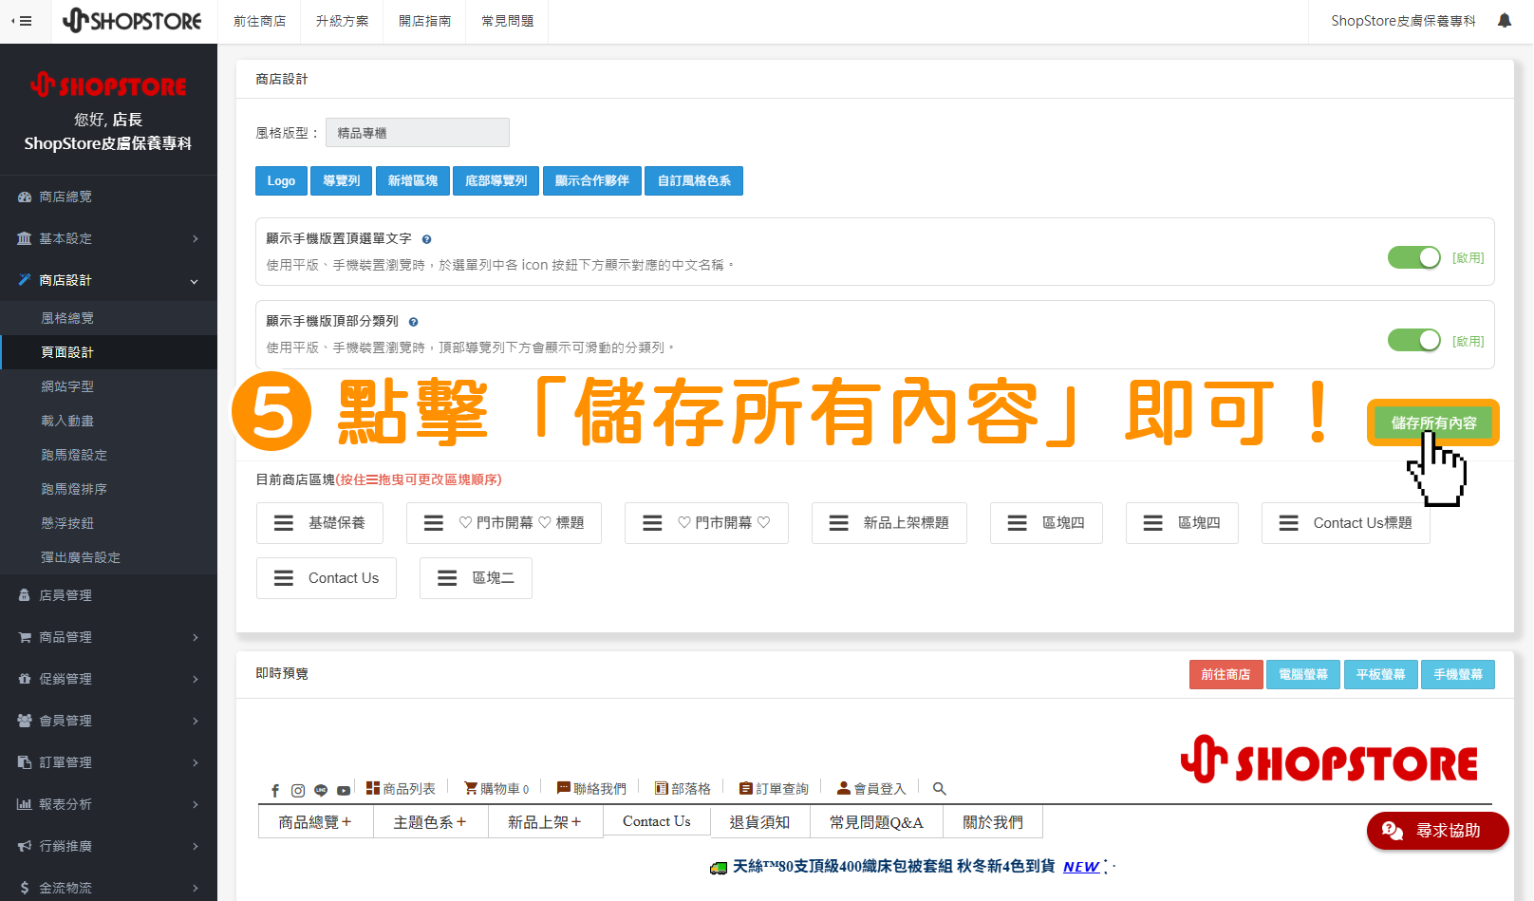Open notifications via the bell icon
Viewport: 1534px width, 901px height.
(1505, 21)
